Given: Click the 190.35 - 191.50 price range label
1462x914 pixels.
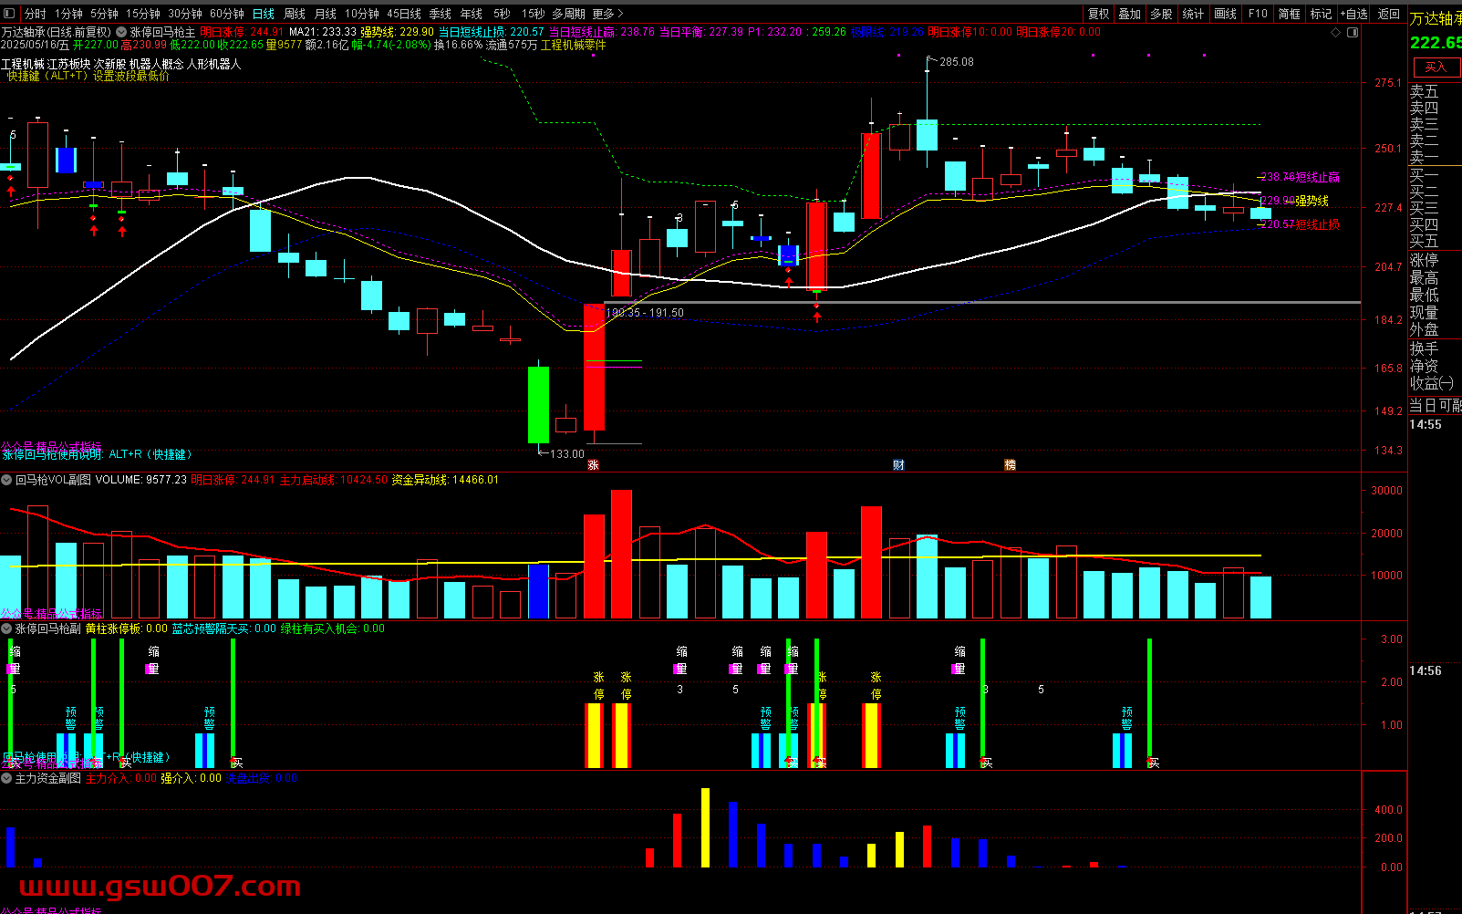Looking at the screenshot, I should point(645,313).
